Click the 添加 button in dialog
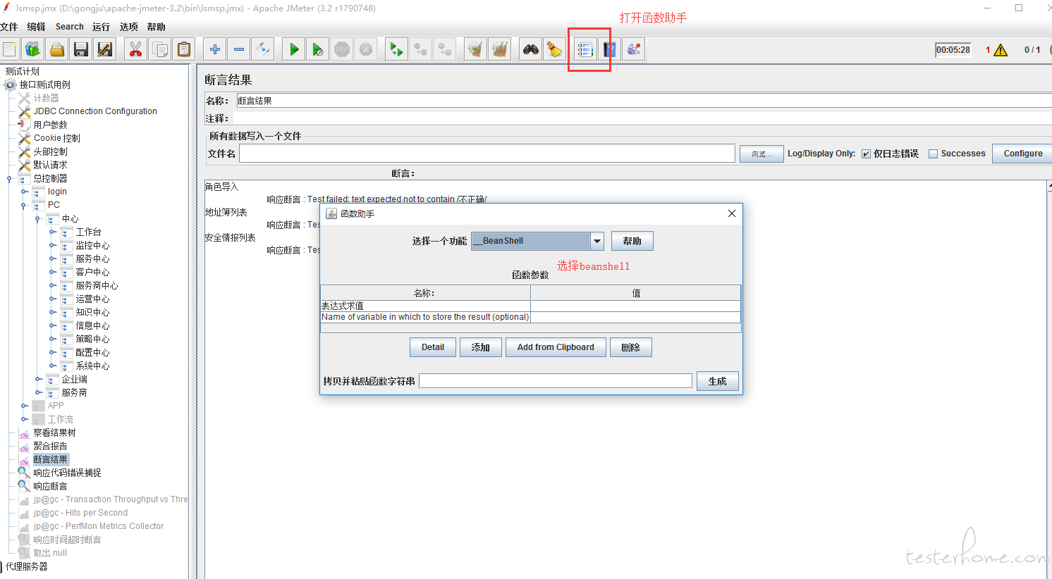Image resolution: width=1052 pixels, height=579 pixels. pos(481,347)
